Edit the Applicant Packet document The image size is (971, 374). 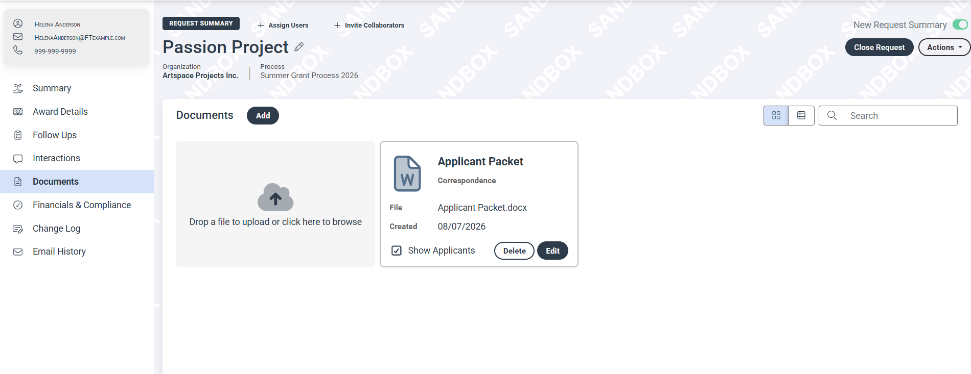click(552, 251)
